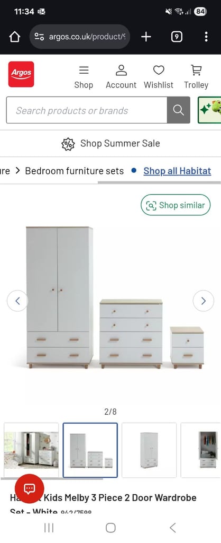Open the Shop hamburger menu

[84, 77]
